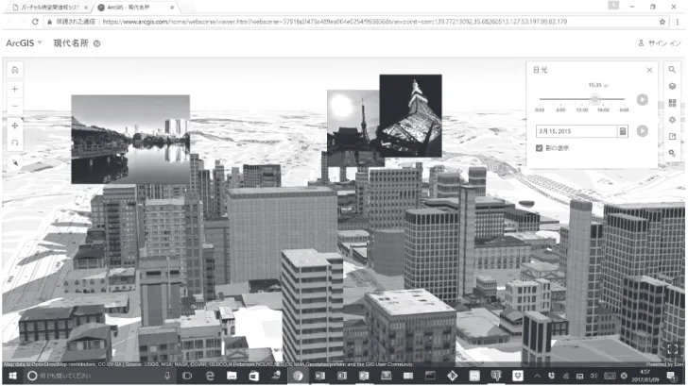Viewport: 688px width, 386px height.
Task: Open the Windows Start menu
Action: click(12, 376)
